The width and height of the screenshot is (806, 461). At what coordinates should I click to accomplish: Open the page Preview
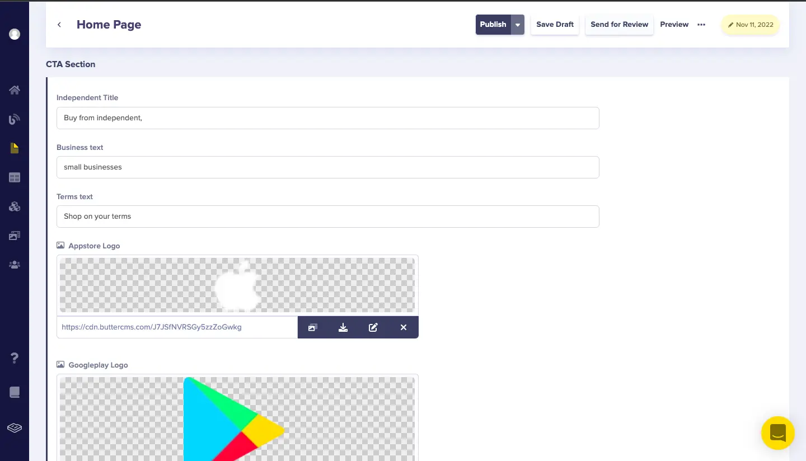pyautogui.click(x=674, y=25)
